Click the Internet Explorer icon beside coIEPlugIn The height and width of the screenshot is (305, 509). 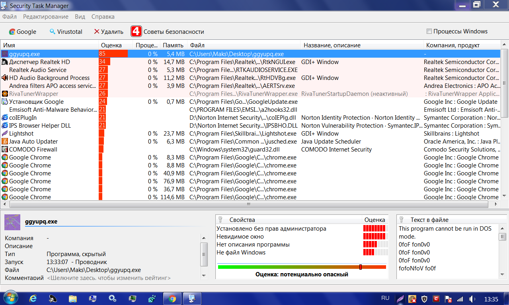(x=5, y=117)
